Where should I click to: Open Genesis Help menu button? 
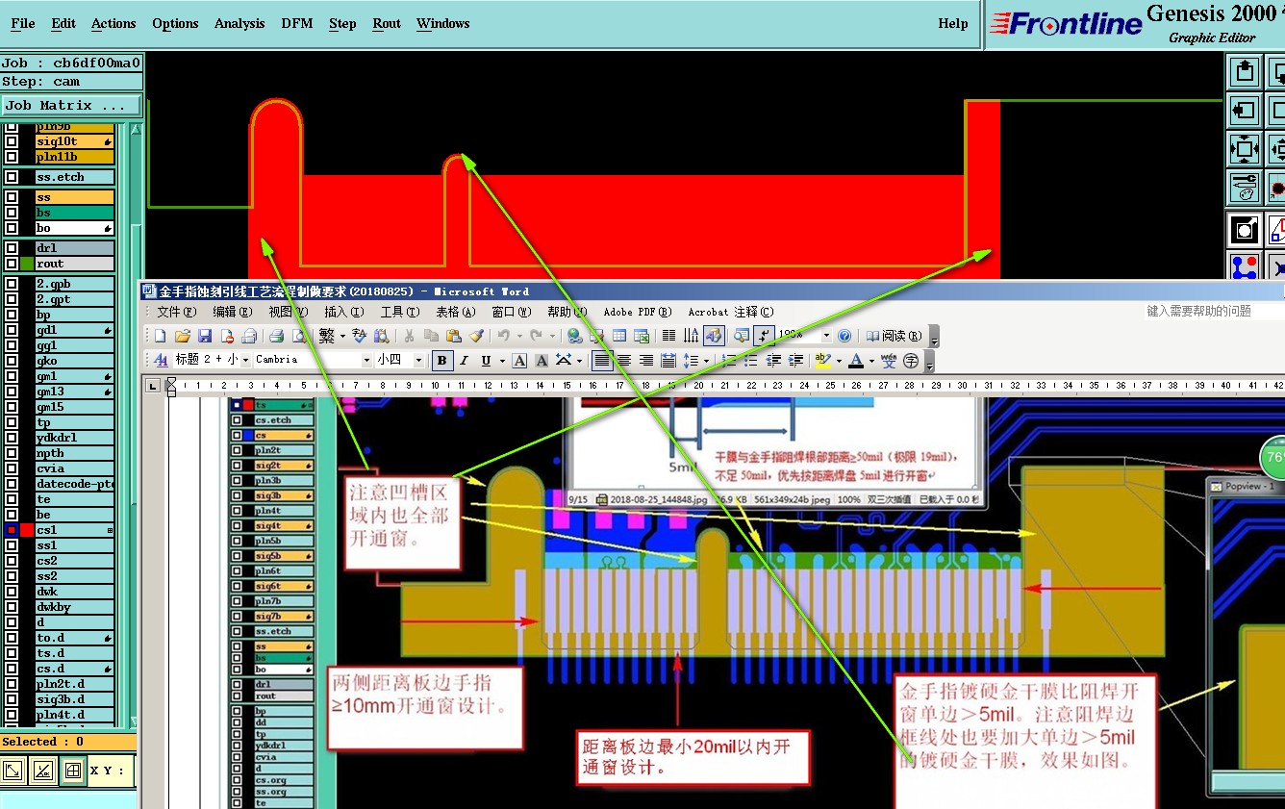tap(953, 23)
